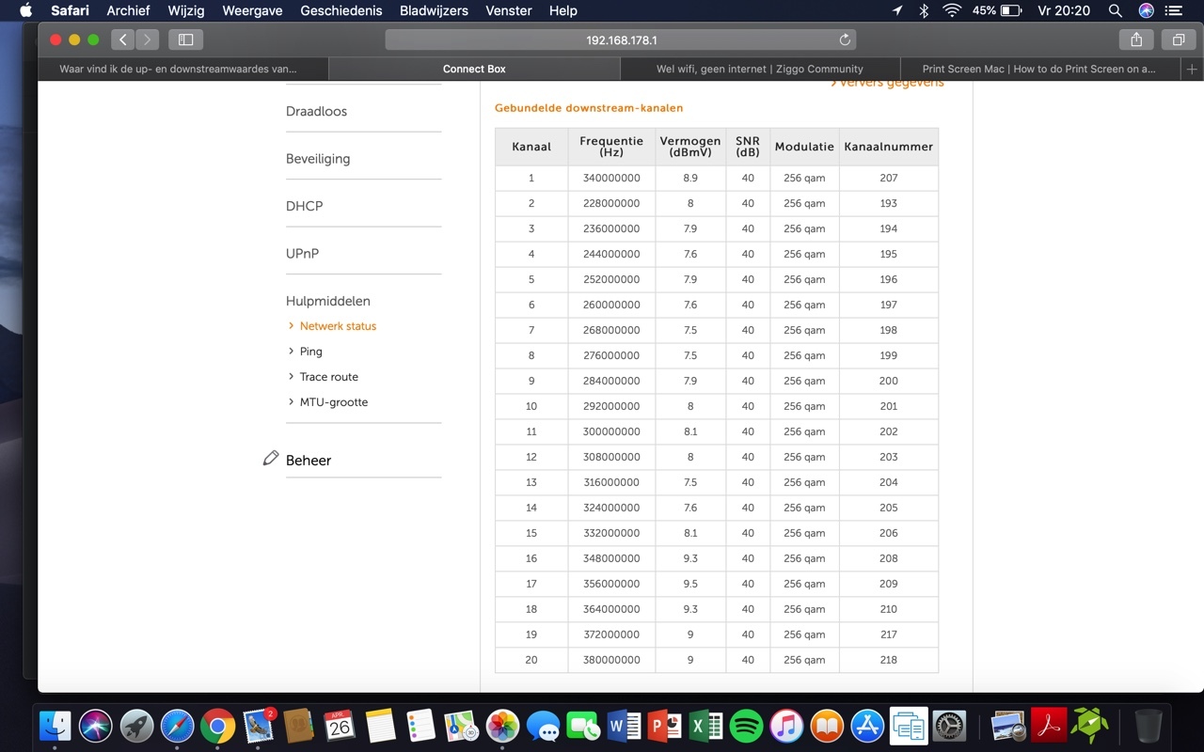Open the Trace route link
This screenshot has width=1204, height=752.
328,377
